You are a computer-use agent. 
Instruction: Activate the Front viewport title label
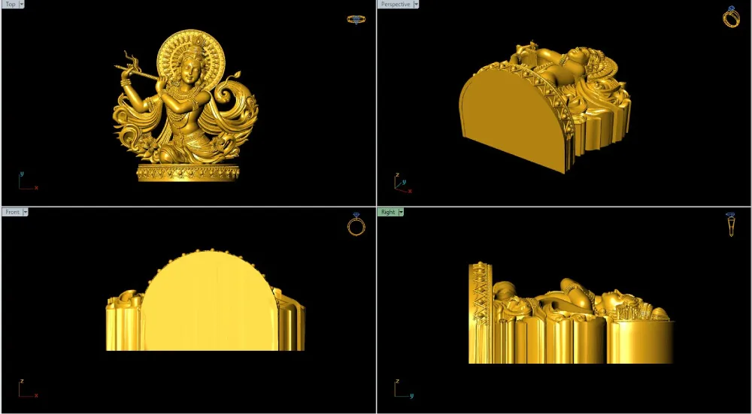pyautogui.click(x=13, y=212)
